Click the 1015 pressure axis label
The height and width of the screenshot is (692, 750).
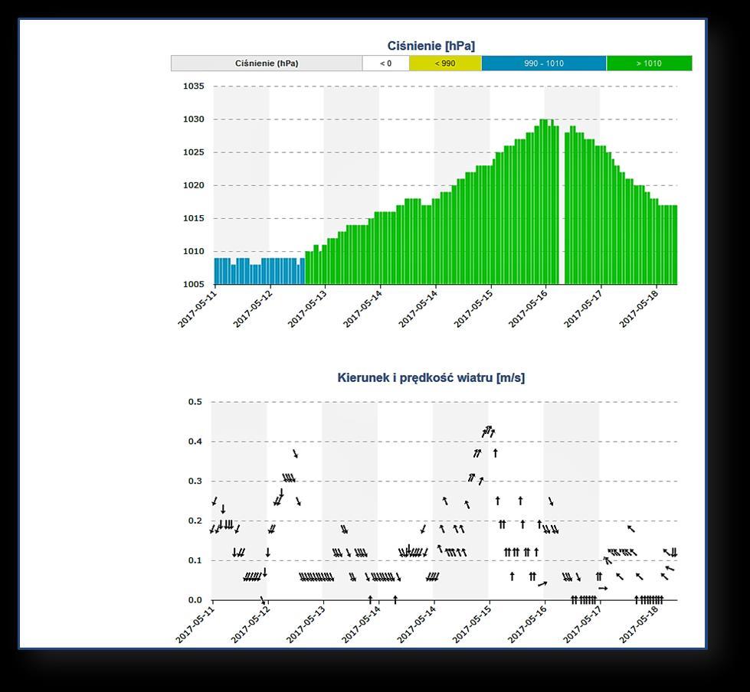[x=193, y=218]
